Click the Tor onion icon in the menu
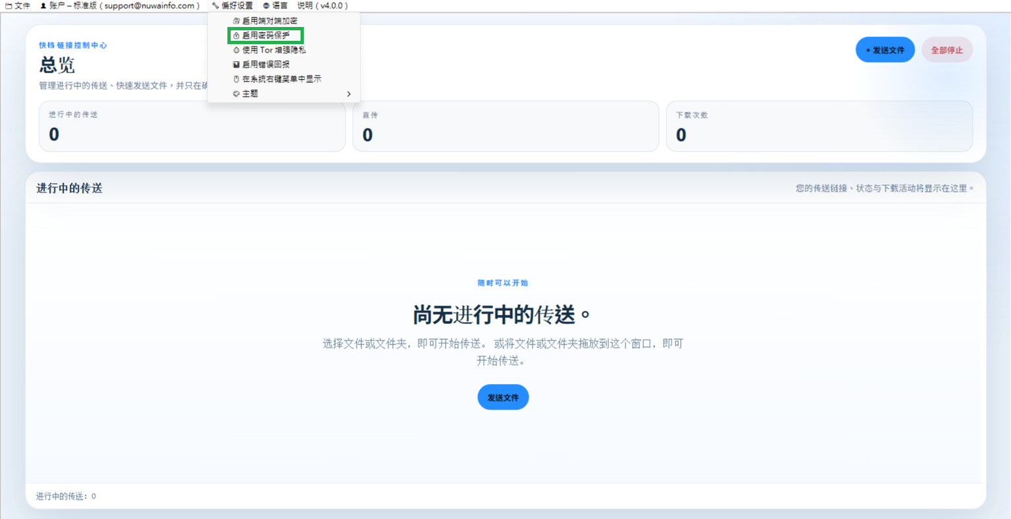Screen dimensions: 1011x519 [x=236, y=50]
